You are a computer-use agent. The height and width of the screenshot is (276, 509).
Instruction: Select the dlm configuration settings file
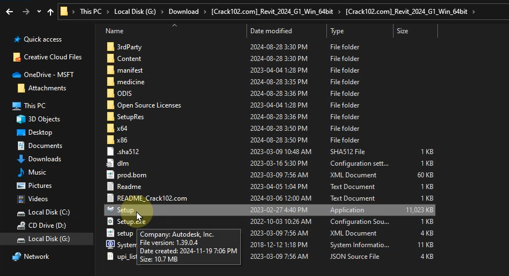[123, 163]
